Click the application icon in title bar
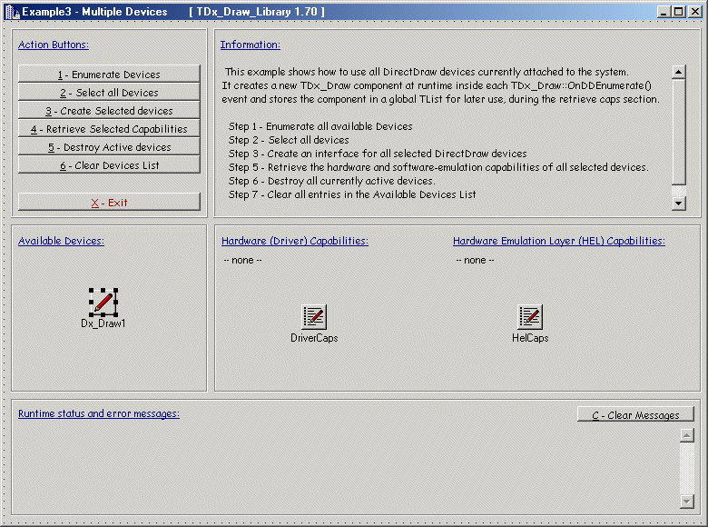 click(12, 12)
